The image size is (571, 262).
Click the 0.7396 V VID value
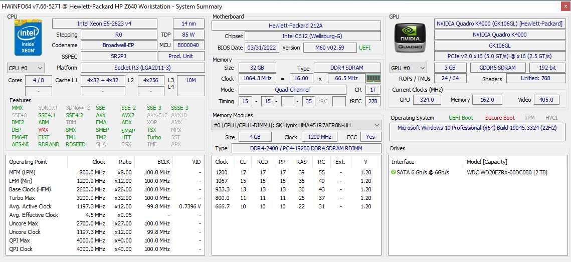(190, 206)
